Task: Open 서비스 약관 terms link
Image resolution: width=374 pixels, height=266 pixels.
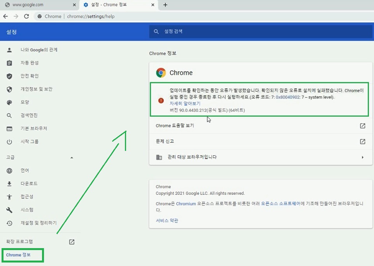Action: (167, 221)
